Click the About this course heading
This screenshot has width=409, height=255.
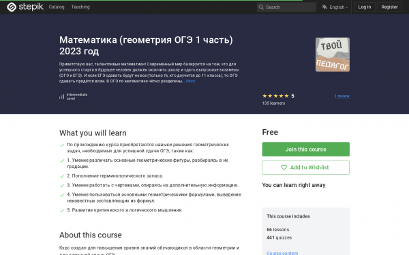[x=91, y=235]
